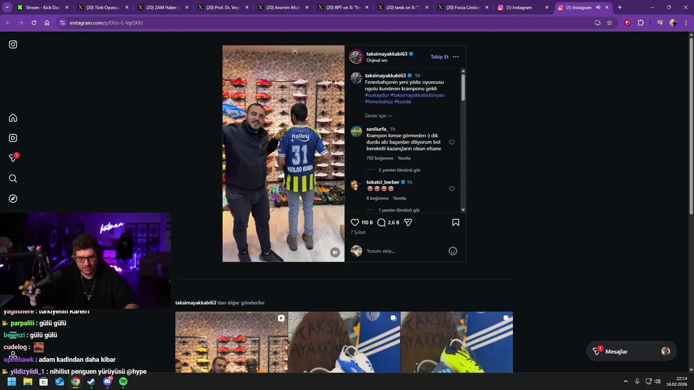694x390 pixels.
Task: Switch to '(20) Forza Cimbom' tab
Action: point(462,8)
